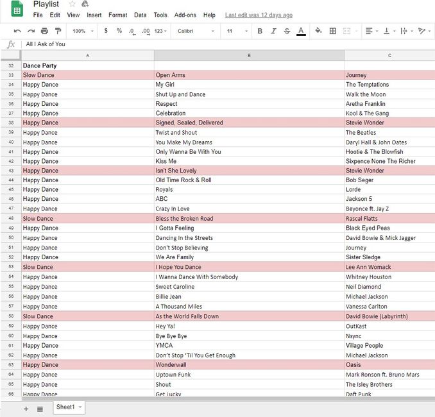
Task: Open the 100% zoom dropdown
Action: click(83, 31)
